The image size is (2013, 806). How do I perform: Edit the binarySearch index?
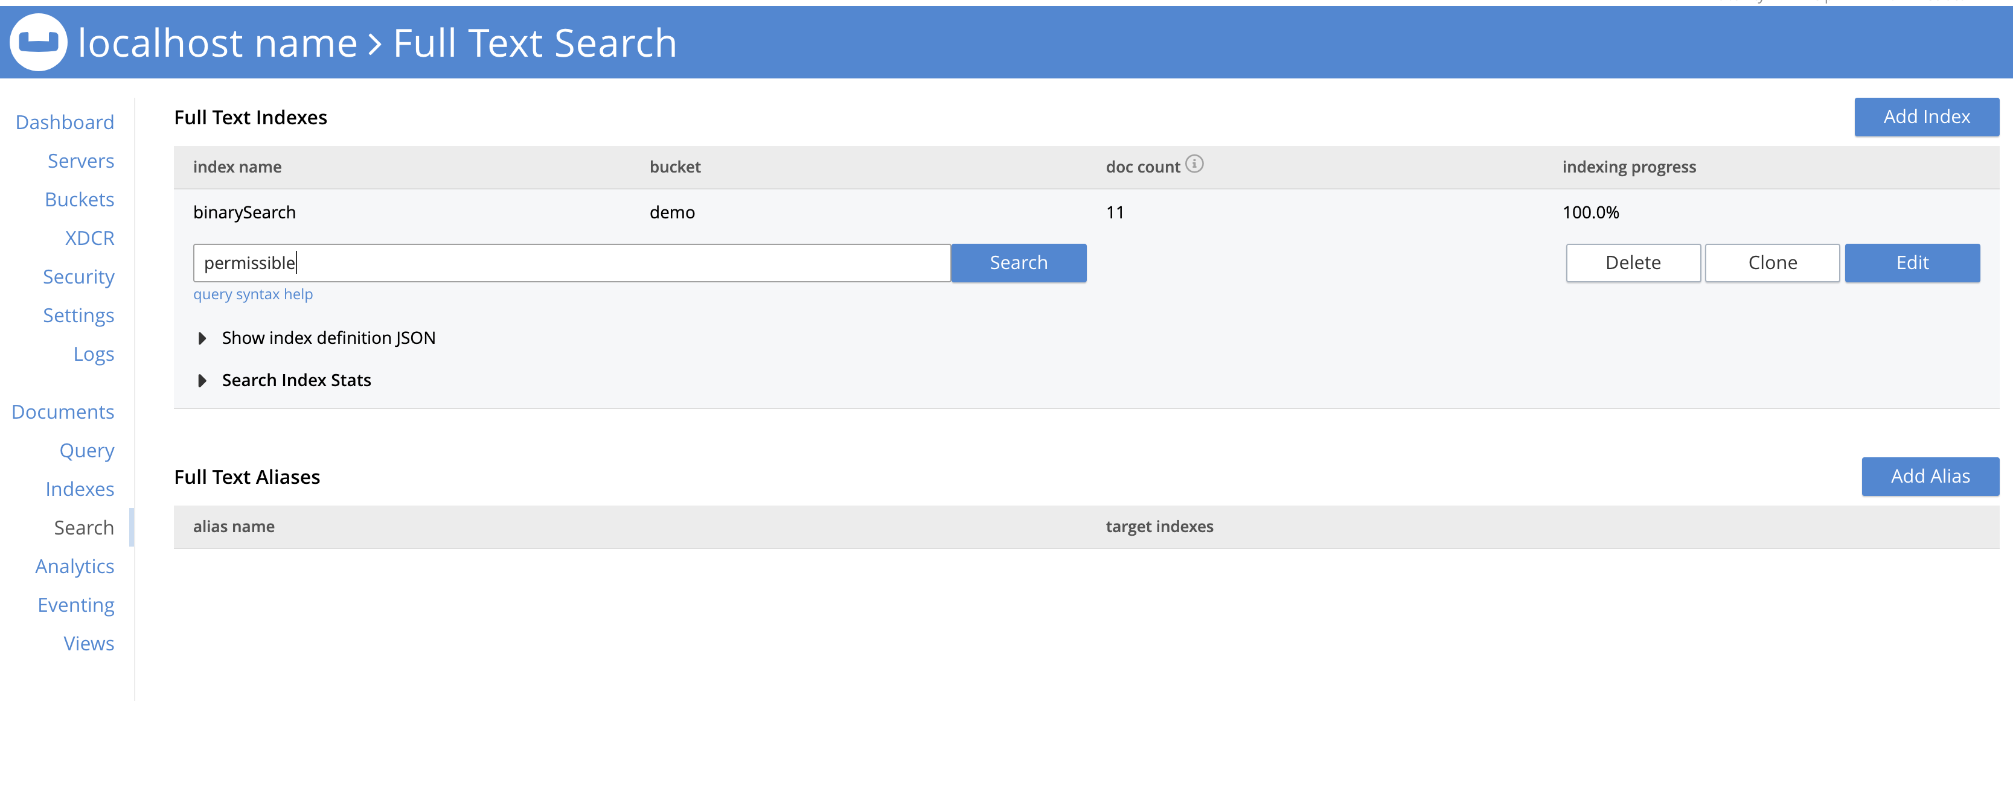1912,263
